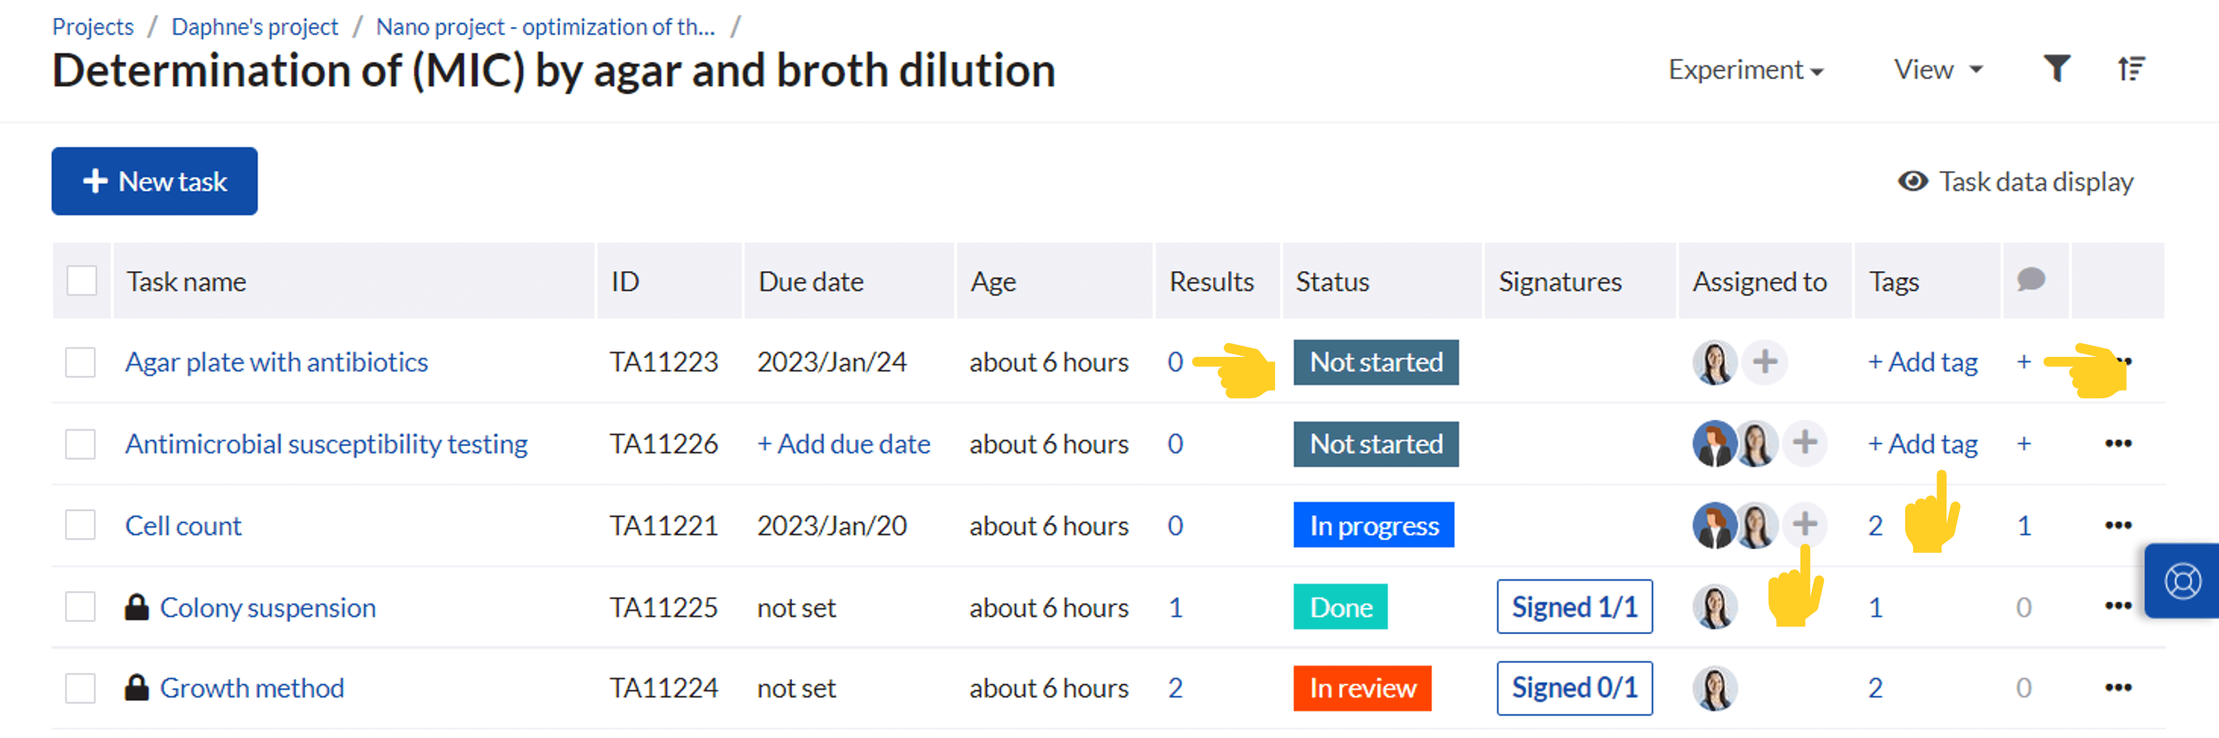
Task: Navigate to the Daphne's project breadcrumb
Action: point(255,26)
